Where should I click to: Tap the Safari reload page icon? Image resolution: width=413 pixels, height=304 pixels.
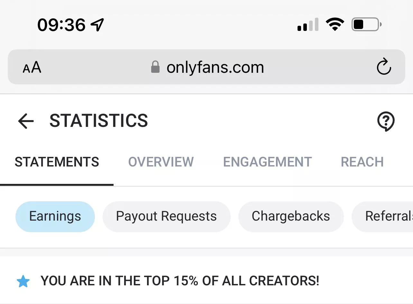[x=384, y=67]
